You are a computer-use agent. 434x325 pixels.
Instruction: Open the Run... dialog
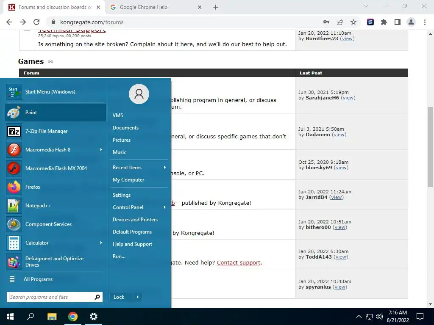tap(119, 256)
